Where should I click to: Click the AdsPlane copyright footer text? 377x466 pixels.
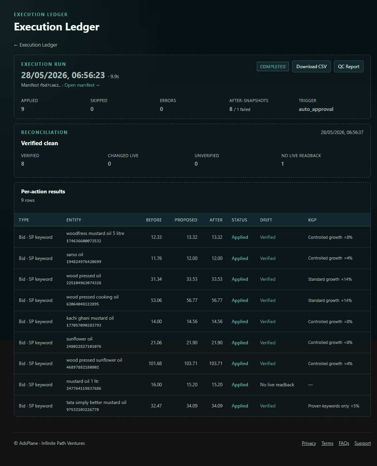tap(49, 443)
